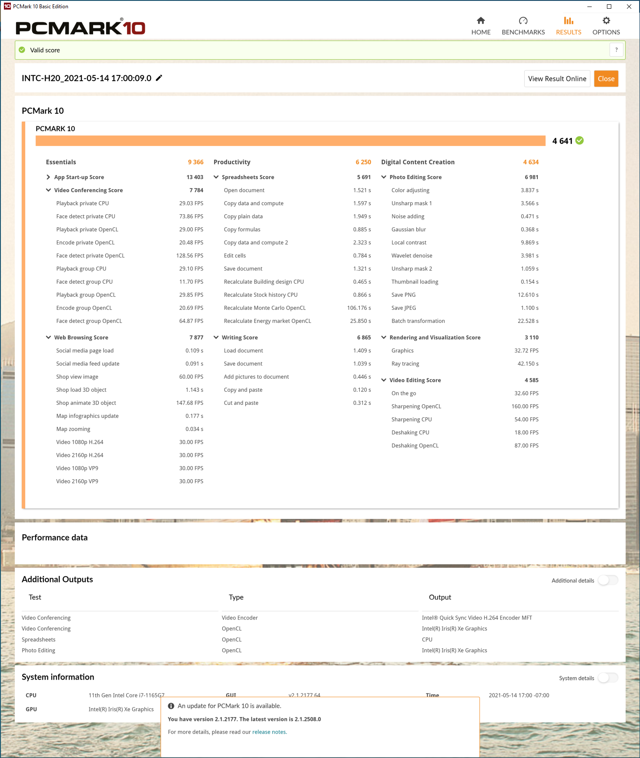Click the Intel(R) Iris(R) Xe Graphics GPU value
Image resolution: width=640 pixels, height=758 pixels.
point(121,709)
